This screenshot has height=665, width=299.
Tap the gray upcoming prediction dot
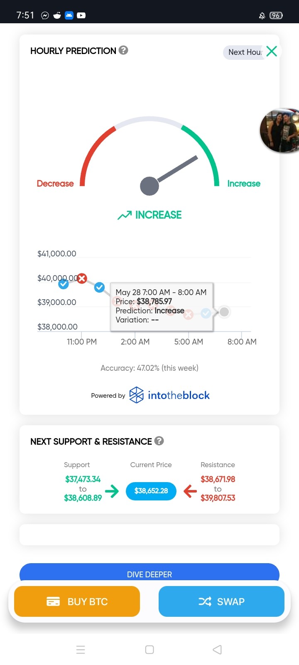(x=224, y=312)
